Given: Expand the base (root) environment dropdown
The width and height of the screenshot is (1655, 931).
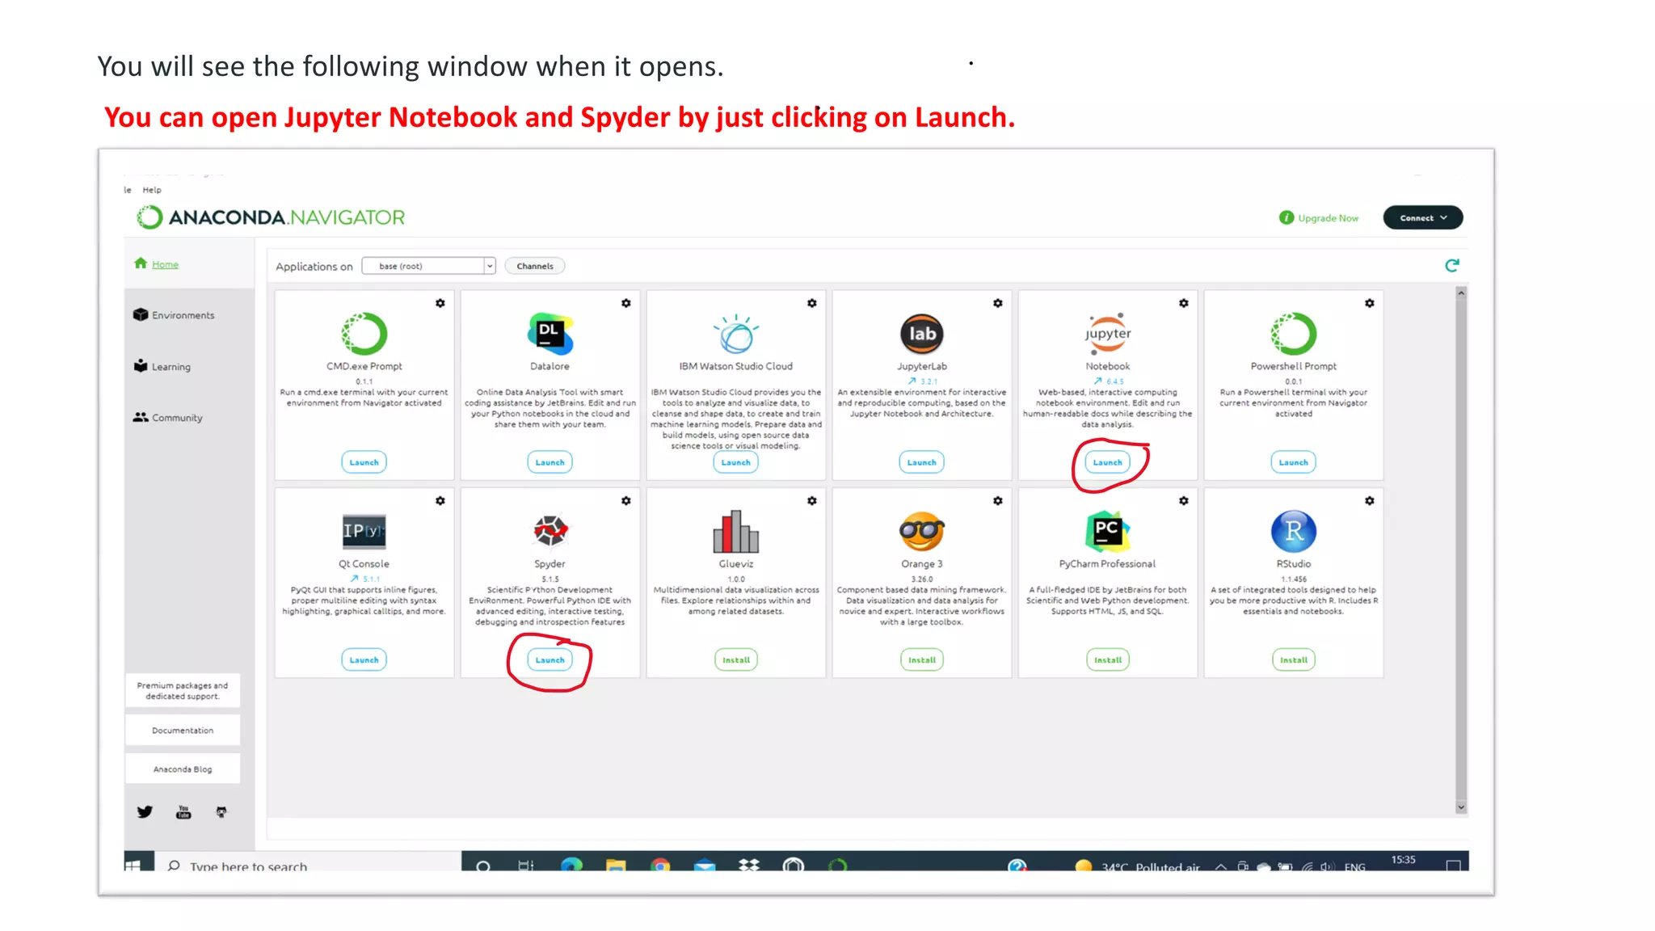Looking at the screenshot, I should click(428, 266).
